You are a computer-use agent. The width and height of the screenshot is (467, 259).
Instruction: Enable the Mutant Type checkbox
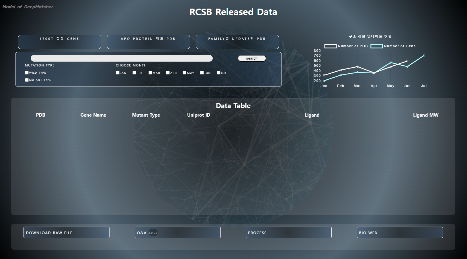[27, 80]
